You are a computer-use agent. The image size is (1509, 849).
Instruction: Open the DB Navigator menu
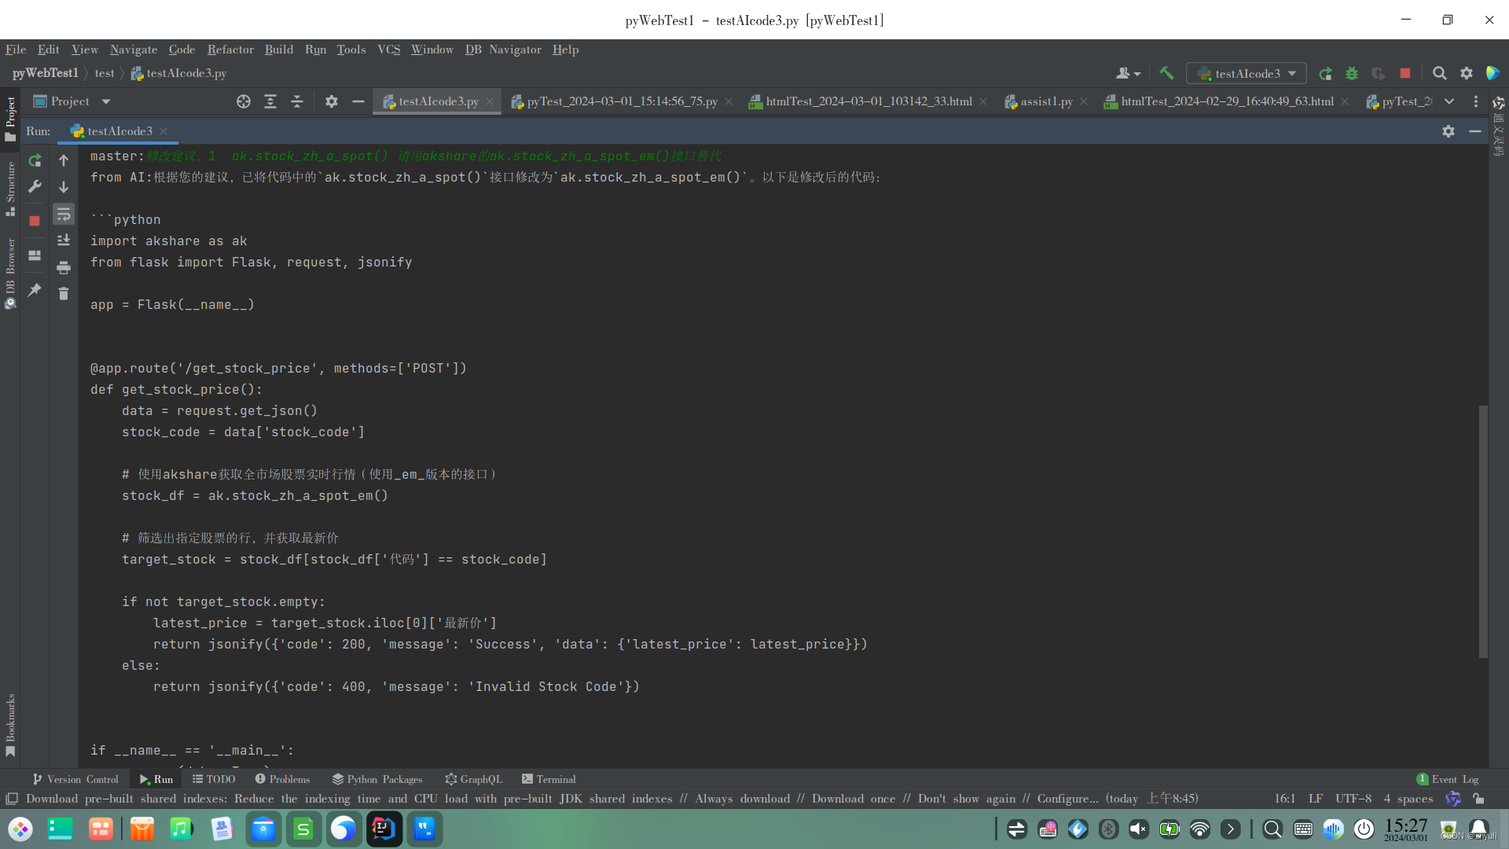click(503, 50)
